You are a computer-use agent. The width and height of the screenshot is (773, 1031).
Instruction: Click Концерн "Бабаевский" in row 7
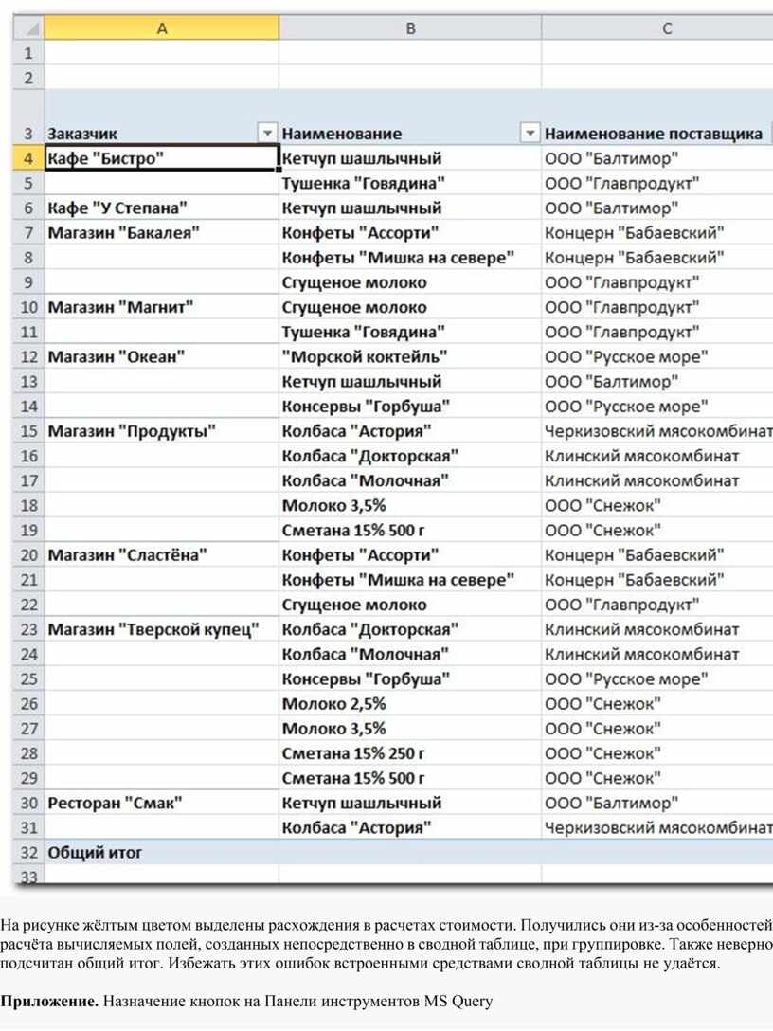(657, 233)
